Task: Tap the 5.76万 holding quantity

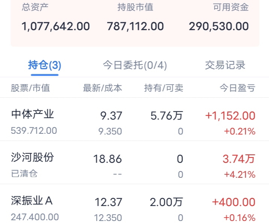Action: [167, 116]
